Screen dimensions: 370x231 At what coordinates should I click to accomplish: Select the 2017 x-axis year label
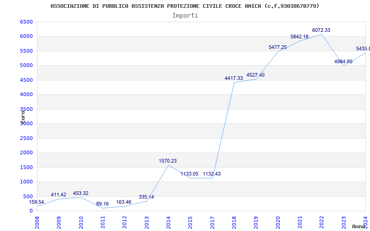tap(212, 222)
